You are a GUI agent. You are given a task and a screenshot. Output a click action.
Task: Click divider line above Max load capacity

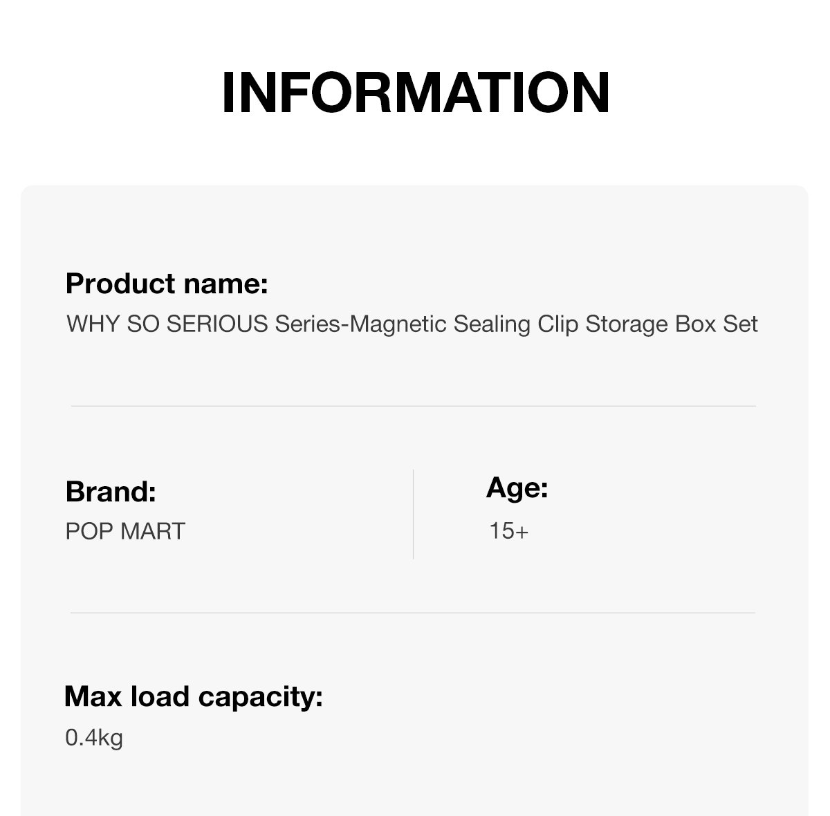click(x=413, y=613)
